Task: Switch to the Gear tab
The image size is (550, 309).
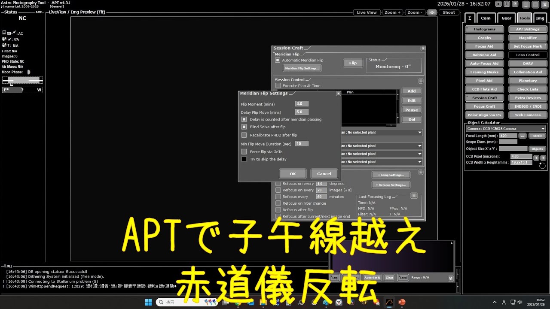Action: point(507,18)
